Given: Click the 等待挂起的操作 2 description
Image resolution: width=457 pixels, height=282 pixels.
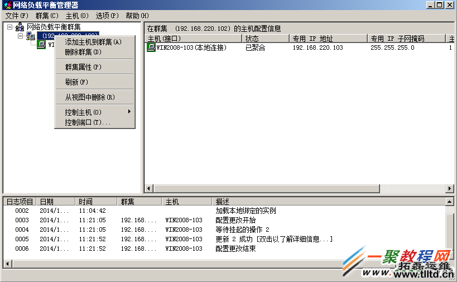Looking at the screenshot, I should (x=243, y=230).
